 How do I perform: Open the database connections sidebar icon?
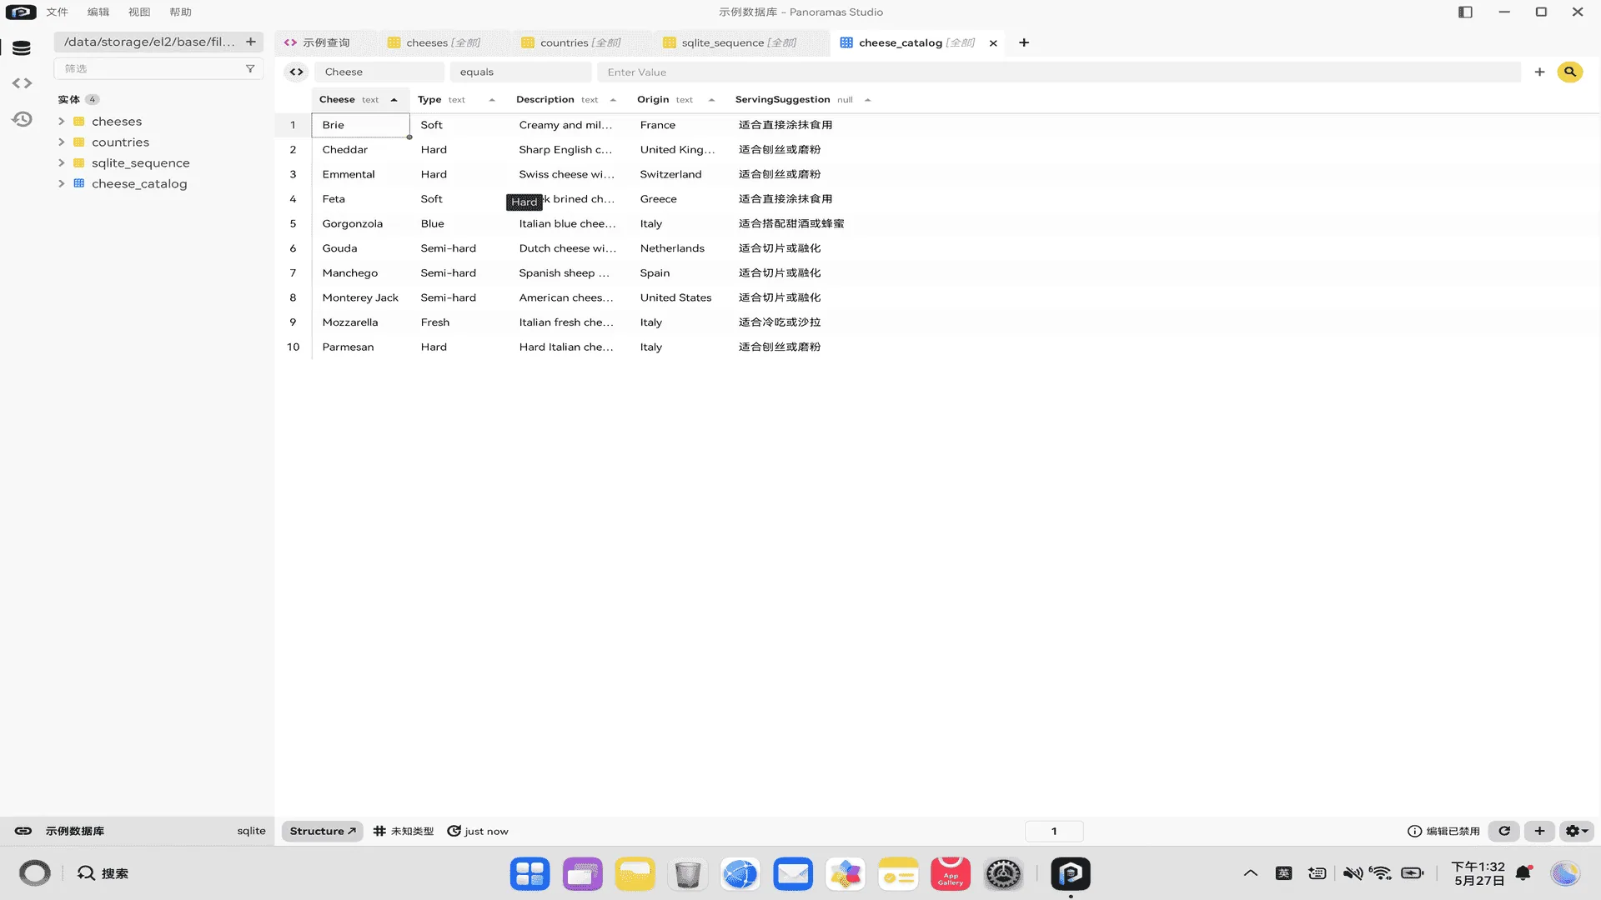22,48
